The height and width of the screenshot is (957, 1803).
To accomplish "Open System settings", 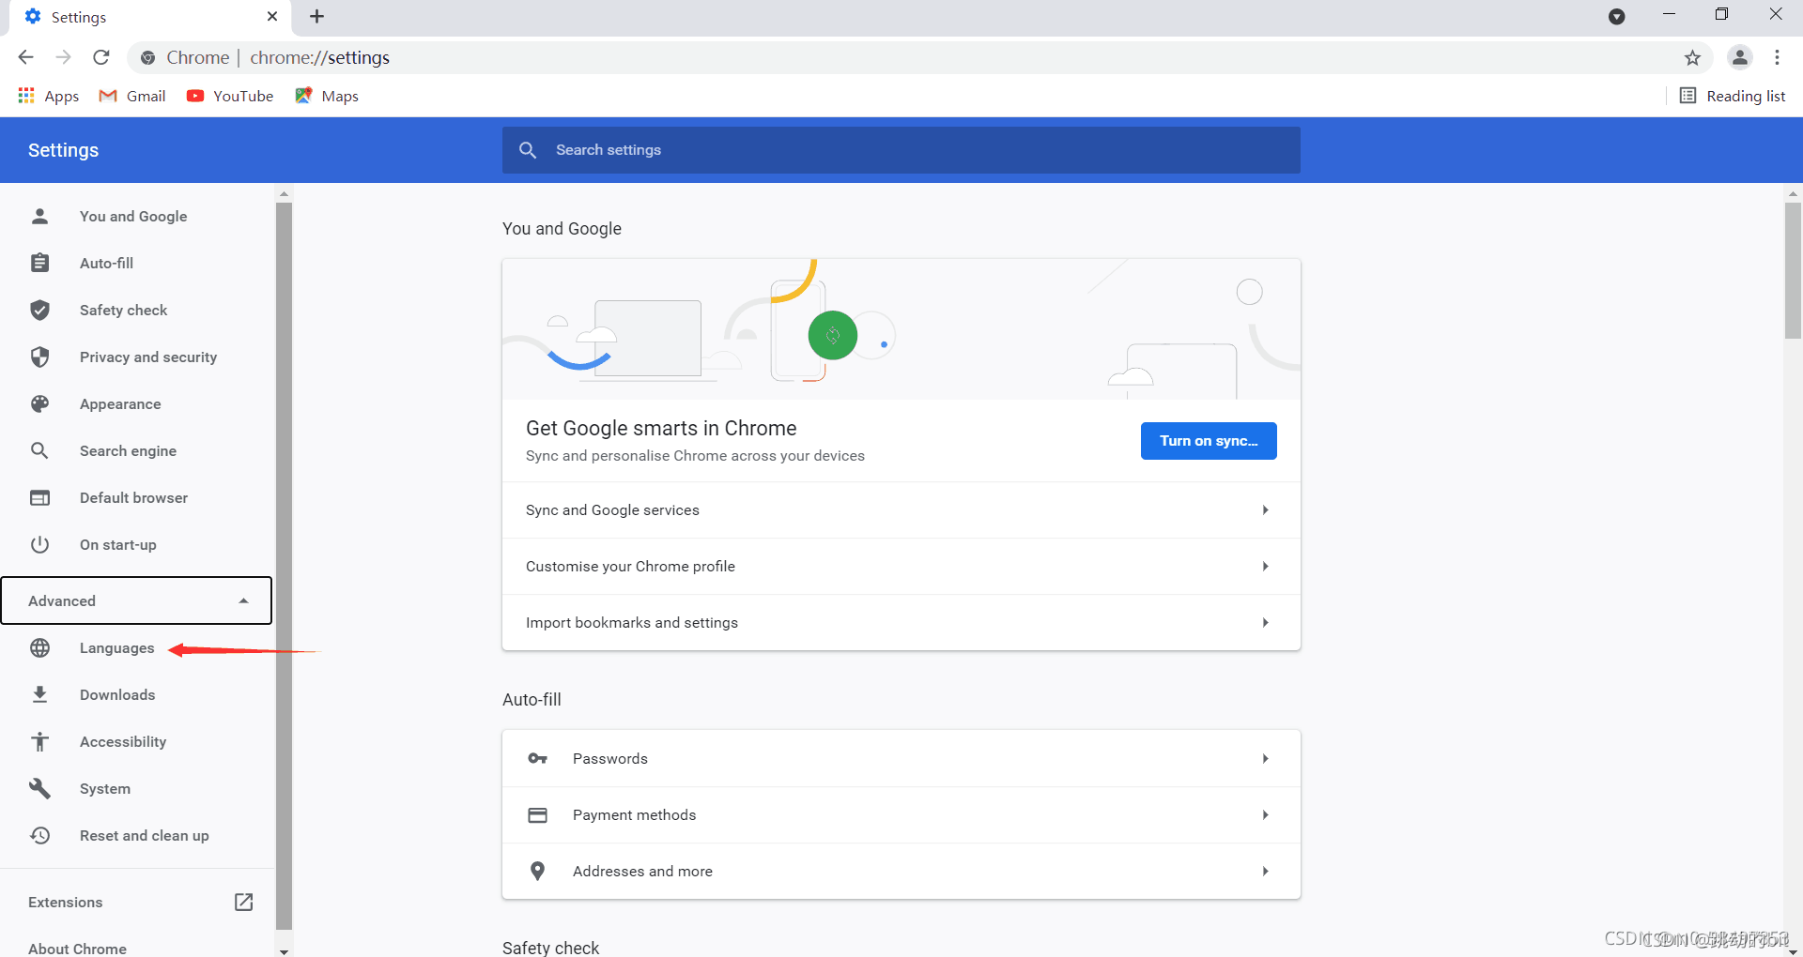I will tap(105, 788).
